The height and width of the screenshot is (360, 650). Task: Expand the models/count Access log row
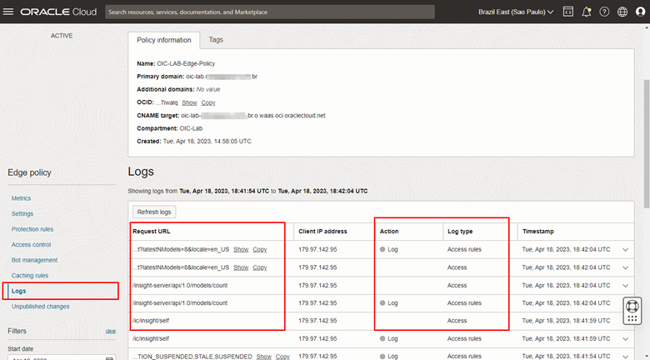click(x=626, y=285)
